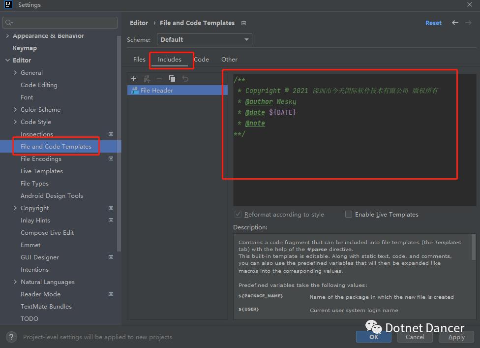Expand the Color Scheme node
Image resolution: width=480 pixels, height=348 pixels.
click(x=15, y=109)
